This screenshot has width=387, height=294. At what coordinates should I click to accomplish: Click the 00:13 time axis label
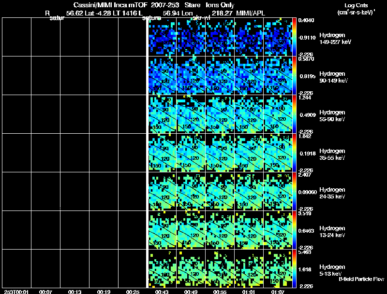click(75, 292)
